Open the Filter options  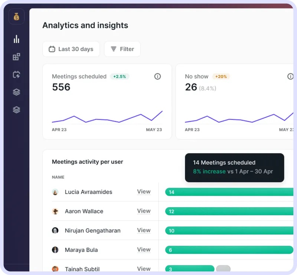click(123, 49)
